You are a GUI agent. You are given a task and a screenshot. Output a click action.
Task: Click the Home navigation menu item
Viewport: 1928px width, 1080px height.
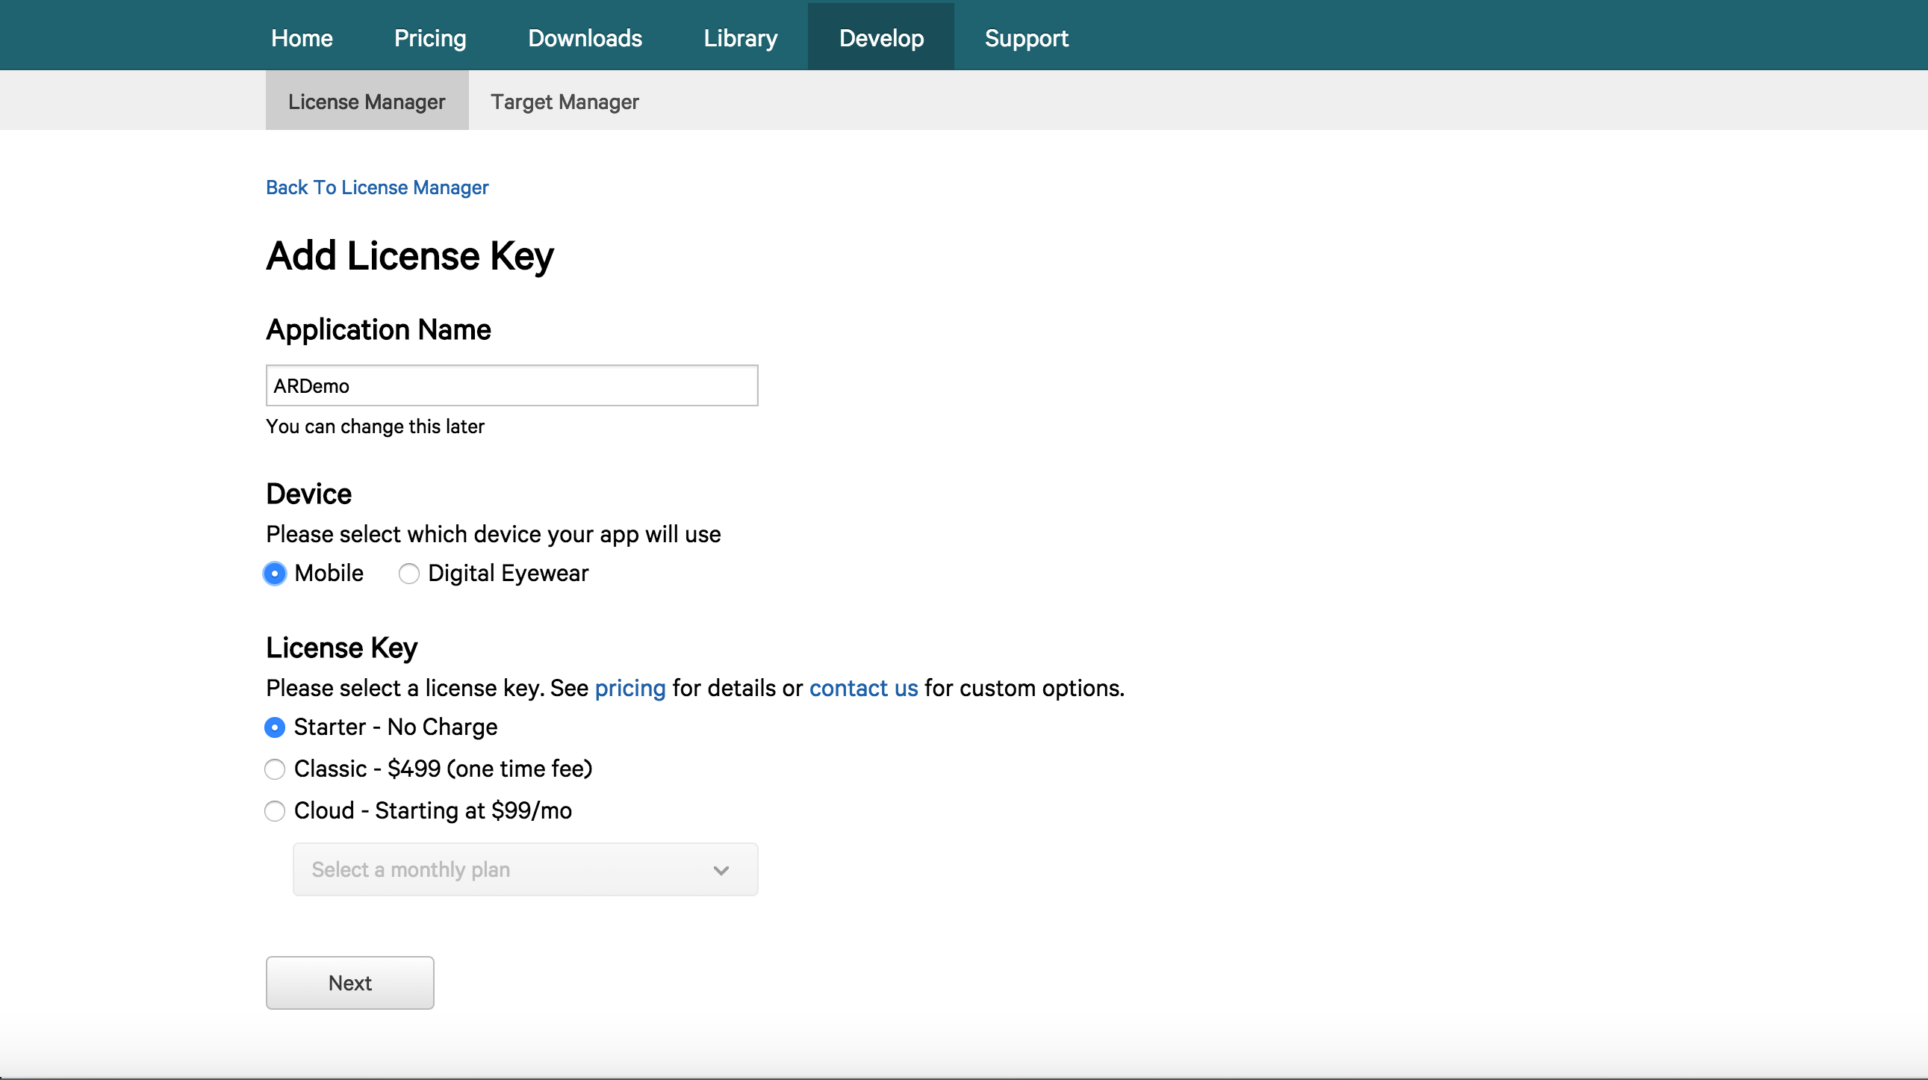pyautogui.click(x=302, y=37)
